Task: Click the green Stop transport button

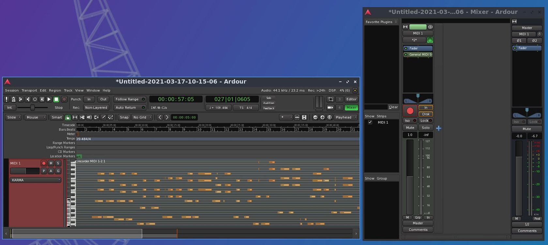Action: pos(56,99)
